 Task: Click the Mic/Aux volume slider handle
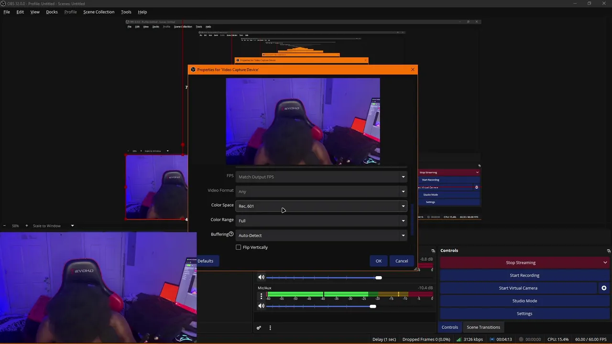[373, 306]
